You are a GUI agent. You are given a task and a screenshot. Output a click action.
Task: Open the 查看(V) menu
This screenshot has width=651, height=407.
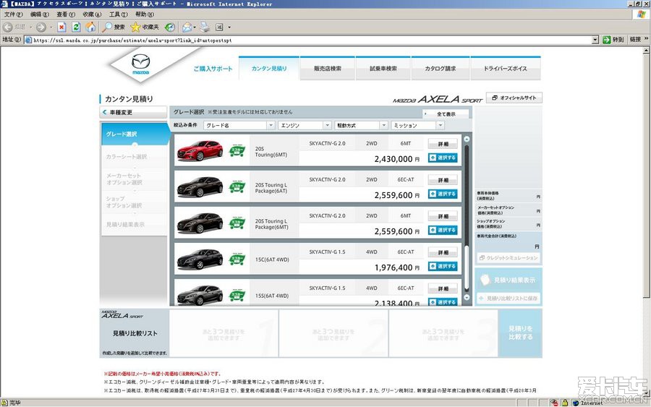pyautogui.click(x=66, y=14)
